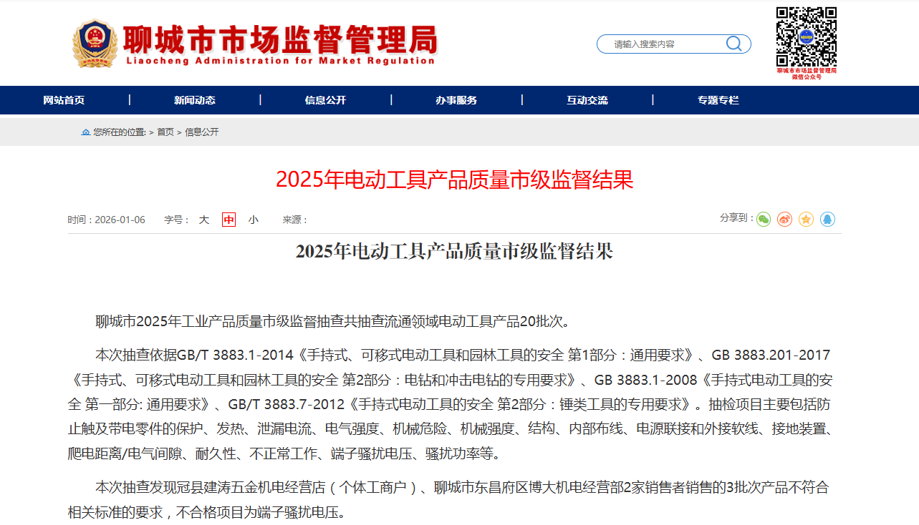Open the 专题专栏 menu
Image resolution: width=919 pixels, height=525 pixels.
click(718, 100)
